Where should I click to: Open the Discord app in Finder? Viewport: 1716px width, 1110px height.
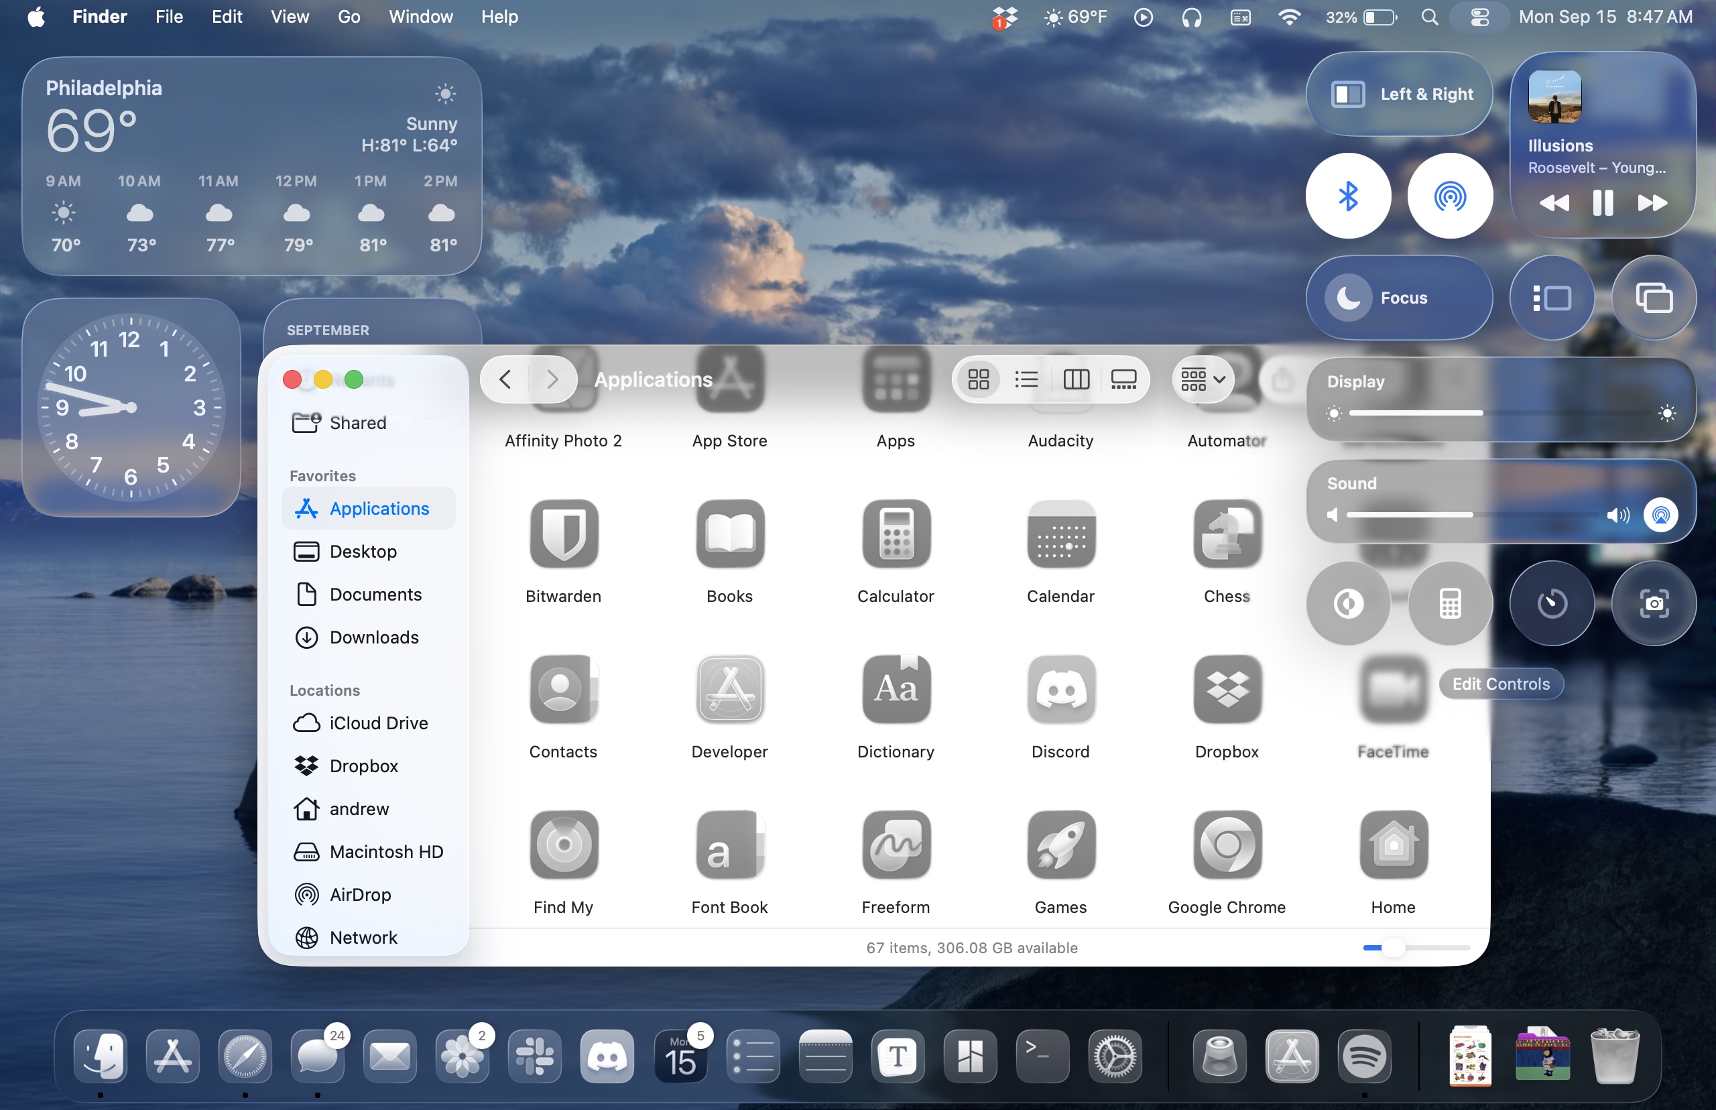[1060, 690]
